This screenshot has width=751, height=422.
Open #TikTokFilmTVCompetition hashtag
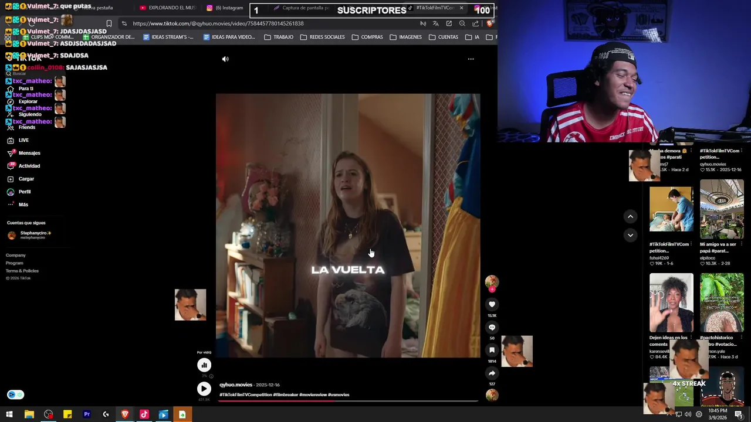(246, 394)
